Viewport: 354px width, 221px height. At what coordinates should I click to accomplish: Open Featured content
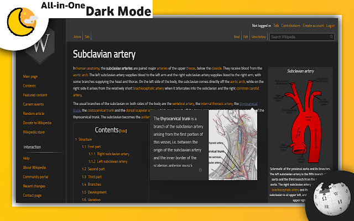coord(35,95)
